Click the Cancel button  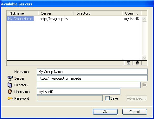tap(135, 112)
